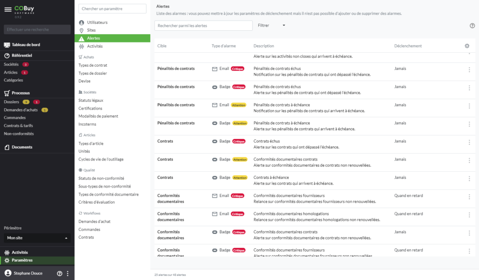
Task: Go to Types de contrat settings
Action: pyautogui.click(x=93, y=65)
